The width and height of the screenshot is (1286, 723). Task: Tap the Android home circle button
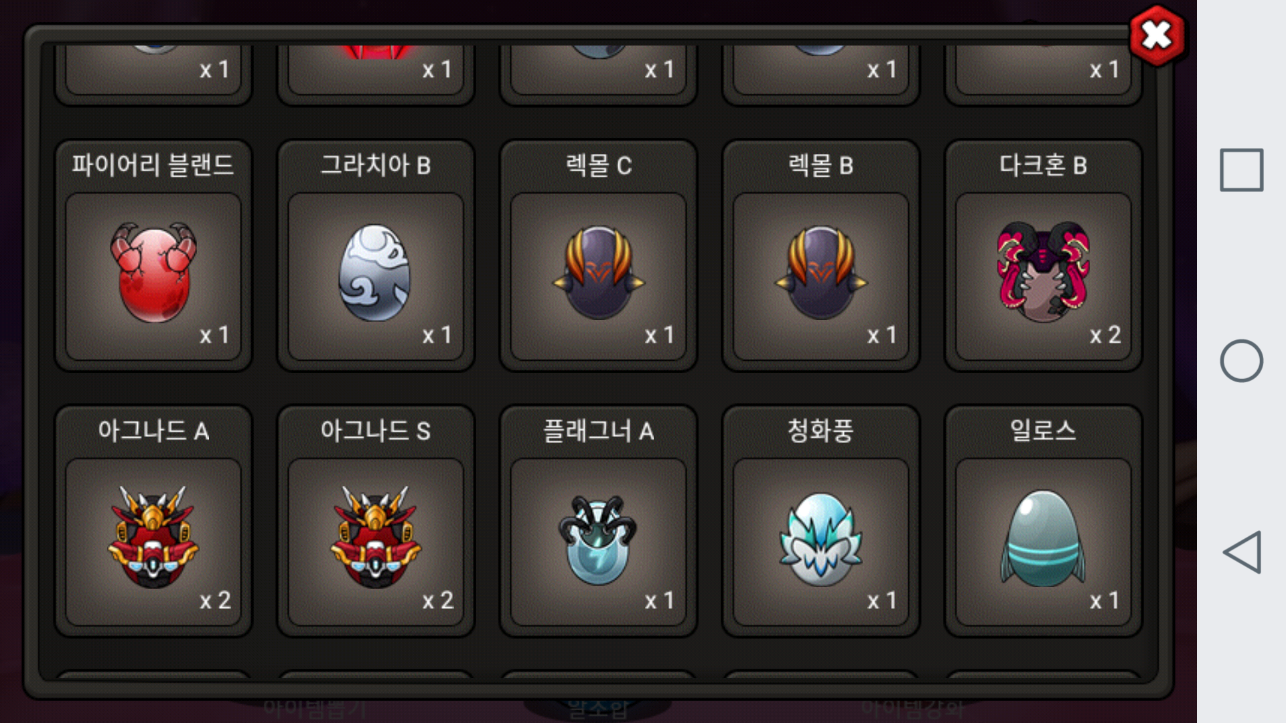pos(1241,361)
